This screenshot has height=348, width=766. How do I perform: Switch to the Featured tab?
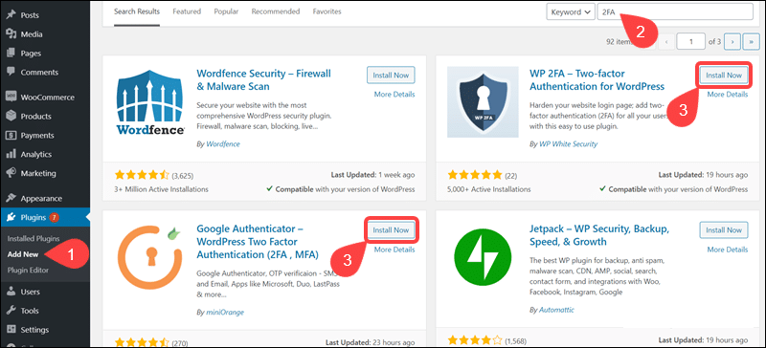[187, 11]
